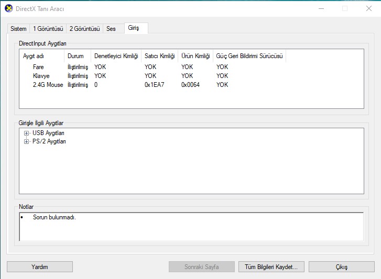Click the Ürün Kimliği column header
The image size is (381, 279).
195,56
